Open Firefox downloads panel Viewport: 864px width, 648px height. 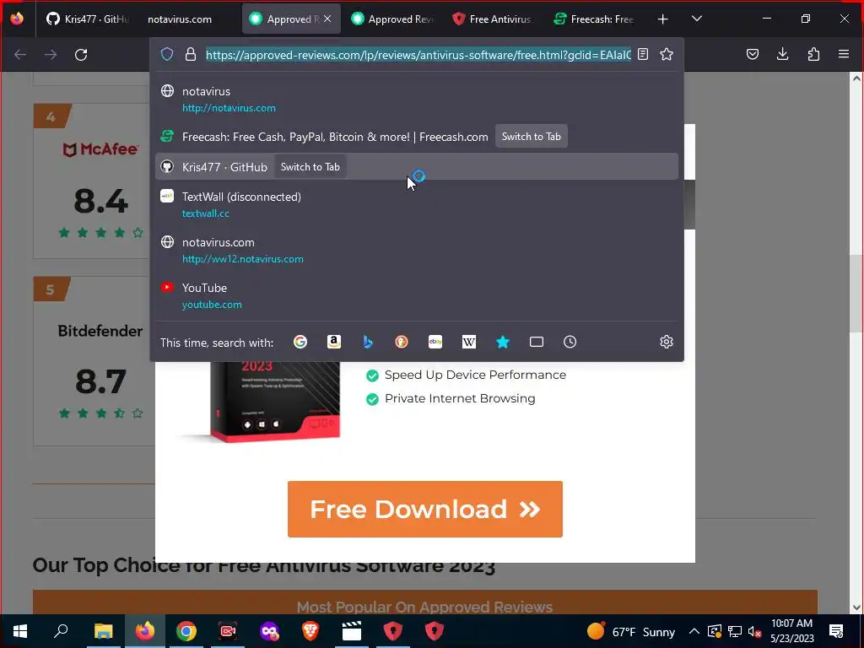pos(782,54)
